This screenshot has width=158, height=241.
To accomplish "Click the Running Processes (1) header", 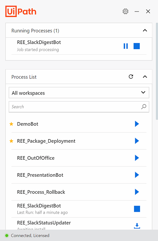I will click(x=35, y=31).
